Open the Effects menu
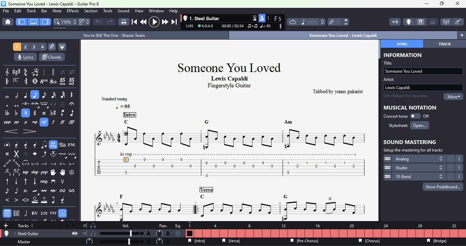The height and width of the screenshot is (246, 466). point(73,11)
